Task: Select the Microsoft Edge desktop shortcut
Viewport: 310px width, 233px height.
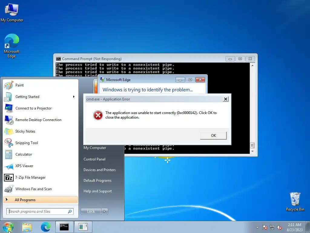Action: click(12, 46)
